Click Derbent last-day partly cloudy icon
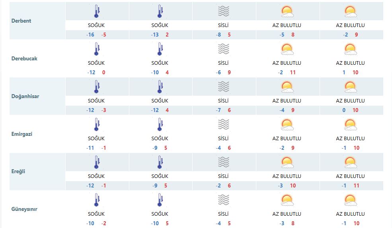This screenshot has height=228, width=392. (350, 11)
